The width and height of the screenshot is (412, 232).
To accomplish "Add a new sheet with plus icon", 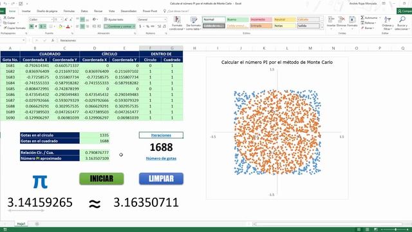I will click(37, 224).
